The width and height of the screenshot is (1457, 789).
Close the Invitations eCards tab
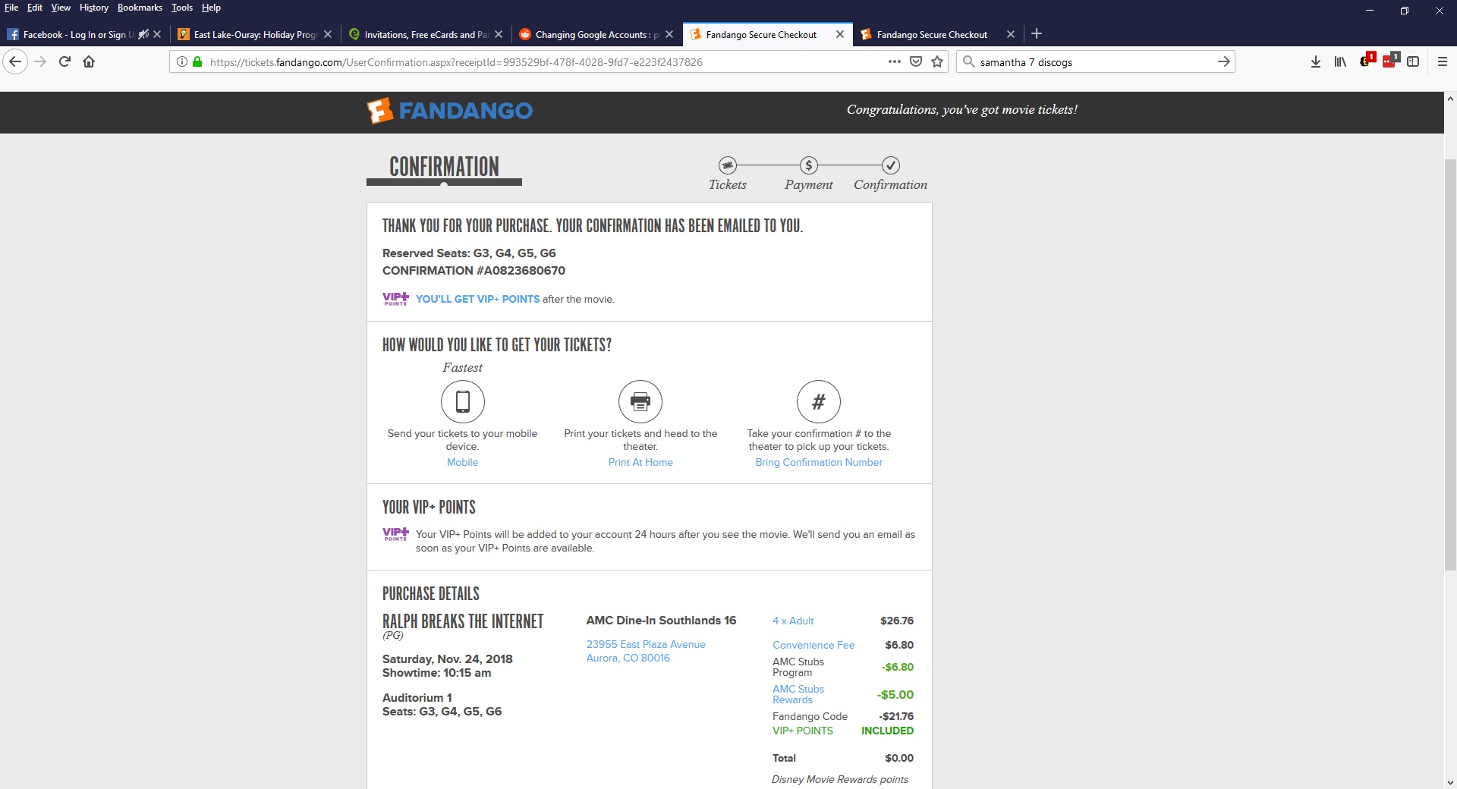coord(499,34)
